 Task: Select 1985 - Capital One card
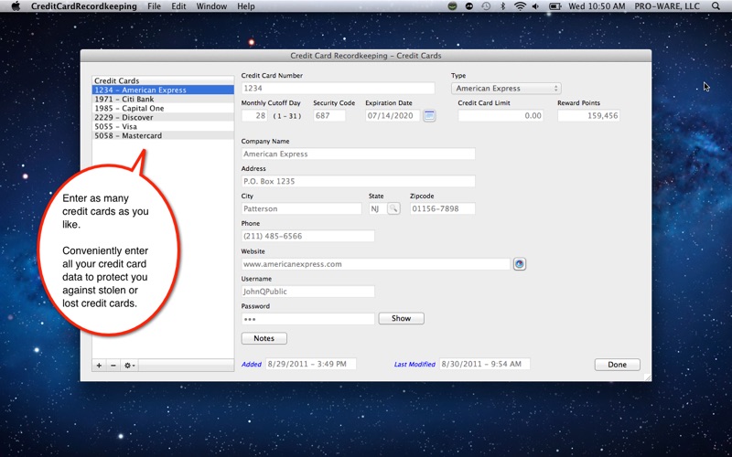click(x=163, y=108)
